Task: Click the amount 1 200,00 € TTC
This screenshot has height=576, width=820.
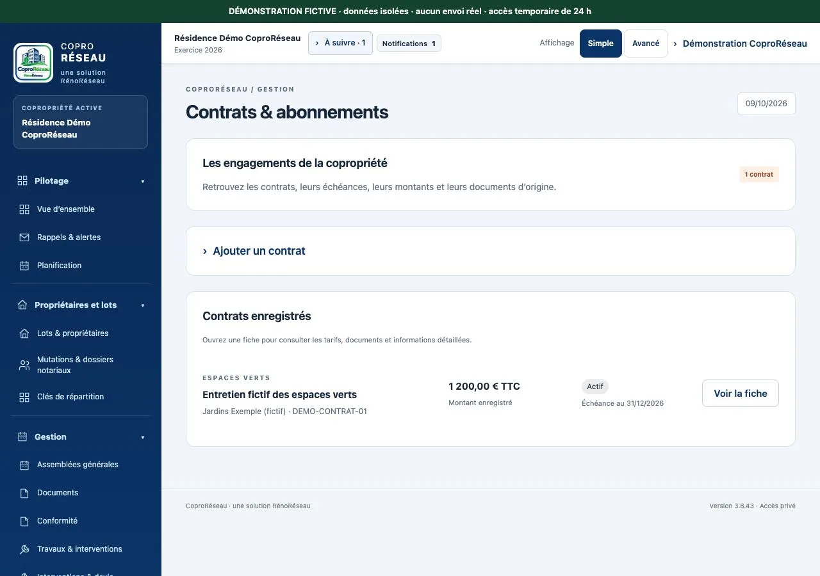Action: [x=484, y=387]
